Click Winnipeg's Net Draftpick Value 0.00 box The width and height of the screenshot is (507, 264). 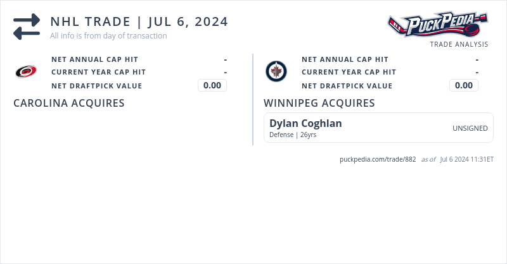[x=464, y=86]
